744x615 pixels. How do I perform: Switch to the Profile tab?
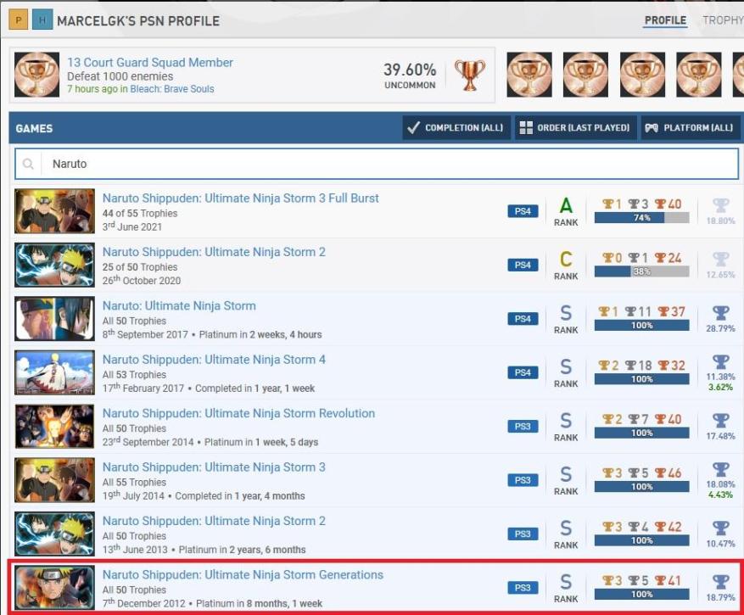665,20
